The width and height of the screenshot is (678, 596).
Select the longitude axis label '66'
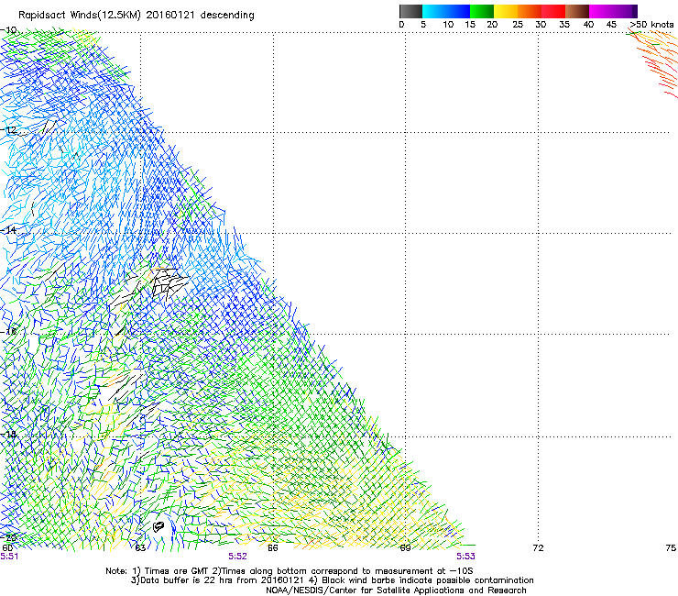(x=272, y=548)
